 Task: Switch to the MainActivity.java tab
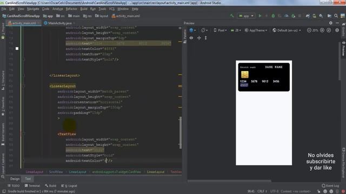(59, 23)
